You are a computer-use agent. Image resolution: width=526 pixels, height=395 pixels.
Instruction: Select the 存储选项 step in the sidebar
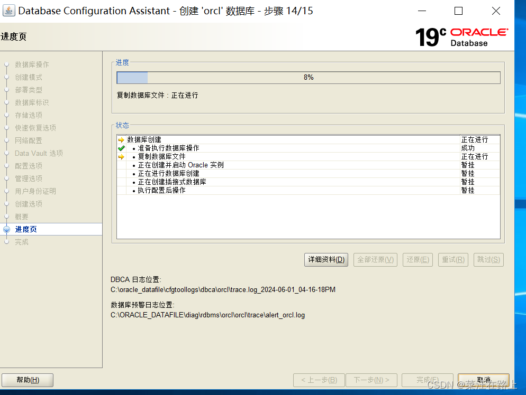[29, 115]
